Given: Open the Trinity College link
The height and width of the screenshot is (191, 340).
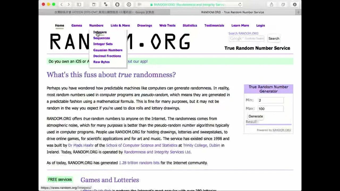Looking at the screenshot, I should (195, 145).
